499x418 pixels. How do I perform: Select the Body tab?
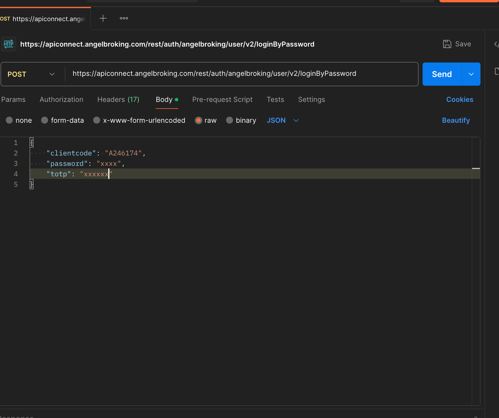(167, 100)
